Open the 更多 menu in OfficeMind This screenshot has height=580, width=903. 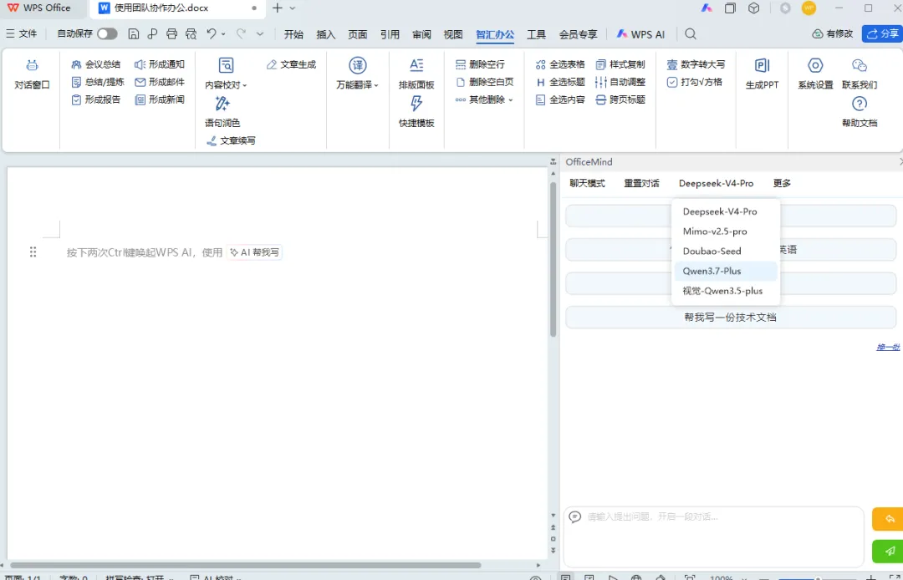[782, 183]
